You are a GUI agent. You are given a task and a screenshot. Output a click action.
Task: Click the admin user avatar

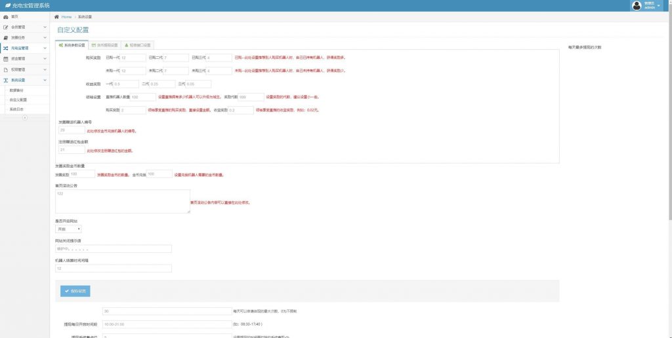pyautogui.click(x=637, y=5)
